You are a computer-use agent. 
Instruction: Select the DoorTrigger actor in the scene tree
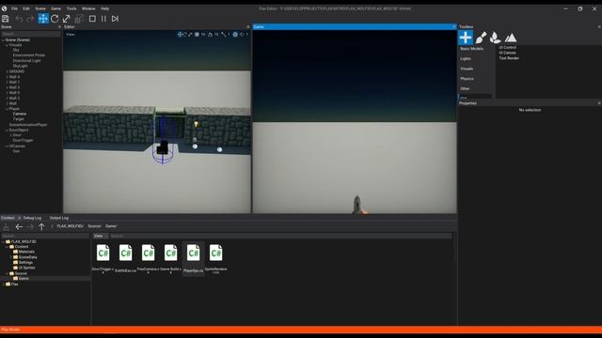pyautogui.click(x=23, y=141)
